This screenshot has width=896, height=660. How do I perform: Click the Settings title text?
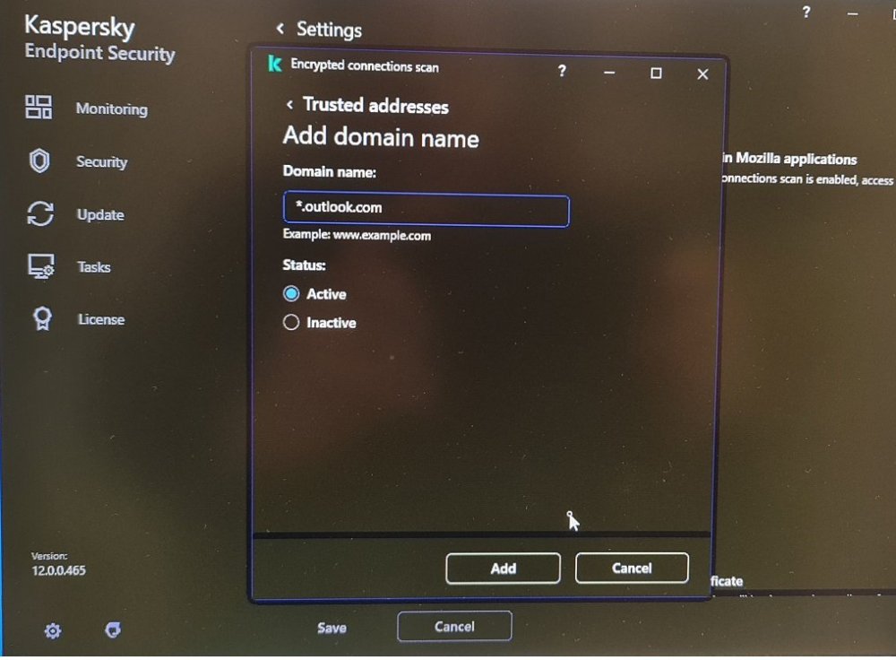[x=329, y=30]
